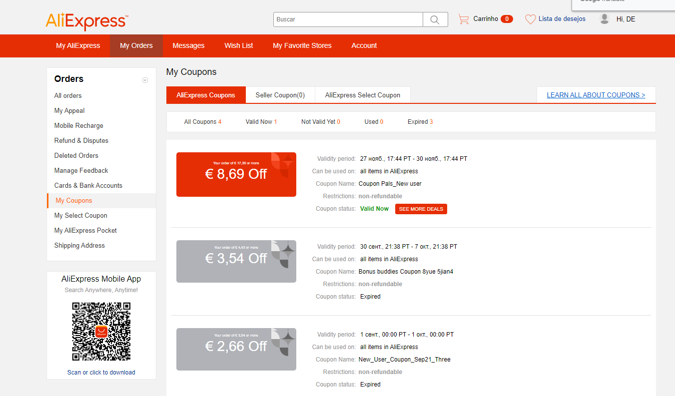Screen dimensions: 675x396
Task: Click the wishlist heart icon
Action: pyautogui.click(x=530, y=19)
